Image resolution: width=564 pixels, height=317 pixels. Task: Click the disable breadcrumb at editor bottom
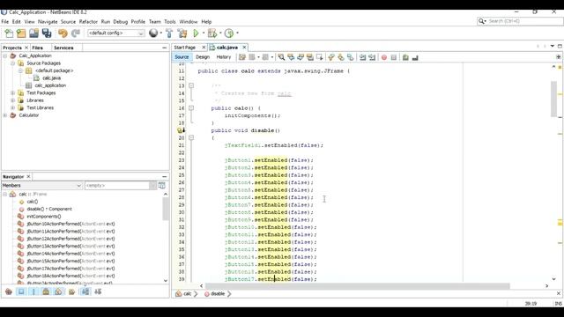pyautogui.click(x=218, y=293)
